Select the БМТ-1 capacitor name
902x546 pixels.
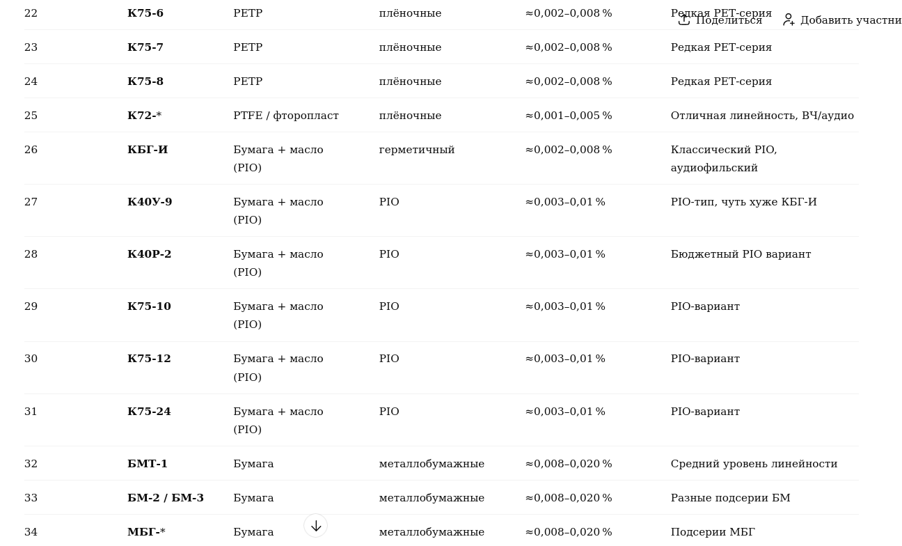click(148, 465)
